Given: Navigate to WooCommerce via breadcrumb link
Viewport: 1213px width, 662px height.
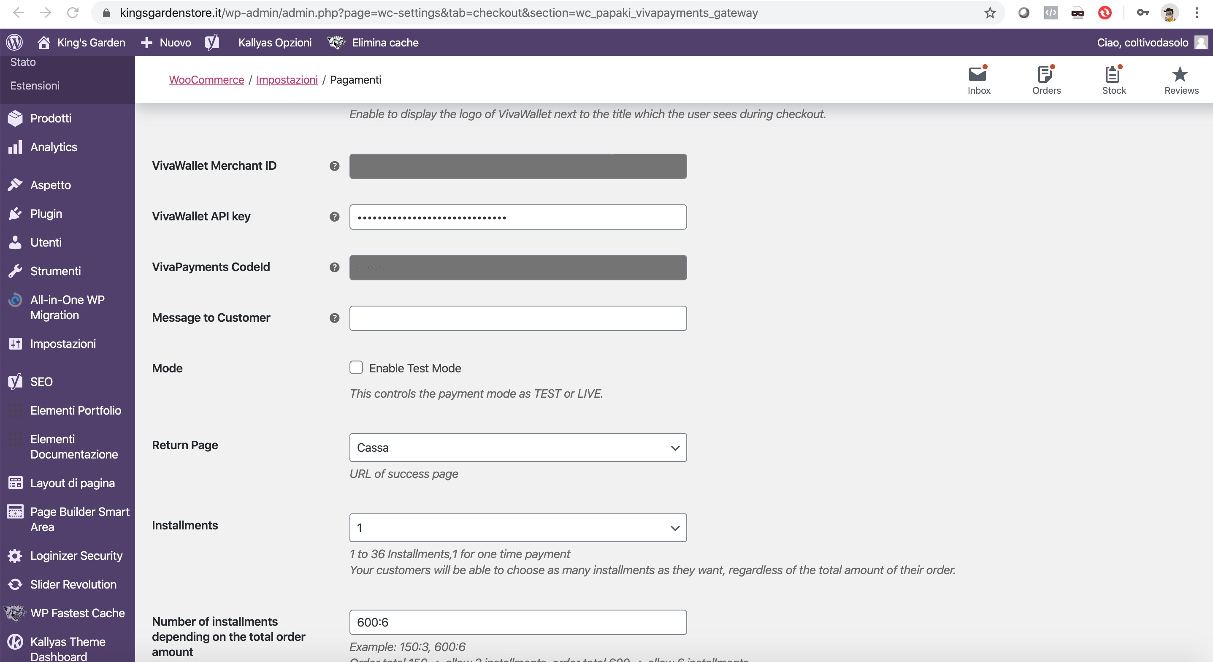Looking at the screenshot, I should click(x=206, y=80).
